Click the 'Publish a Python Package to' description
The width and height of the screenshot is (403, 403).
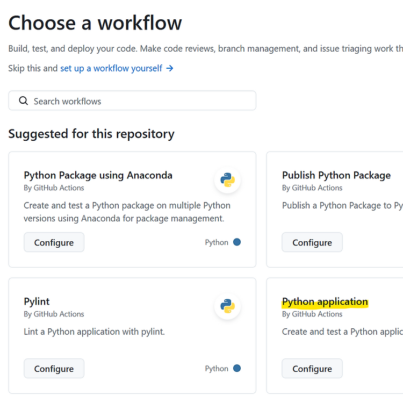(342, 206)
